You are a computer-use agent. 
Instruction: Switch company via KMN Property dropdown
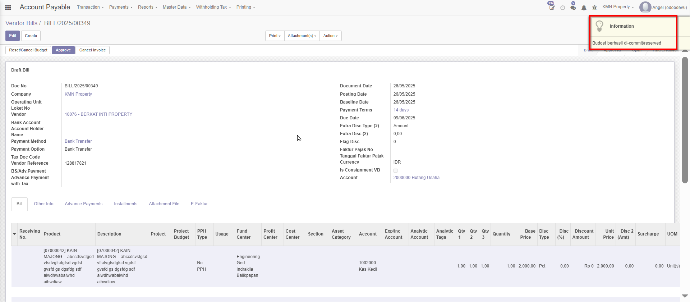pyautogui.click(x=618, y=7)
